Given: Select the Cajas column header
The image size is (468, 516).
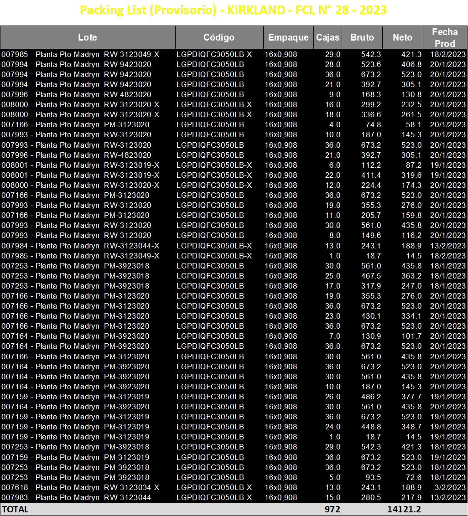Looking at the screenshot, I should pos(328,37).
